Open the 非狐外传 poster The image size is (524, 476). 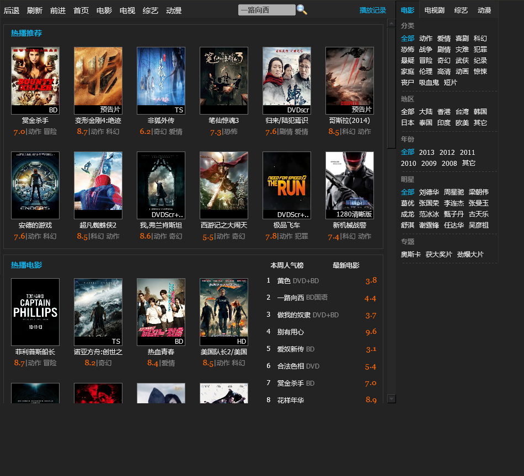click(x=161, y=80)
